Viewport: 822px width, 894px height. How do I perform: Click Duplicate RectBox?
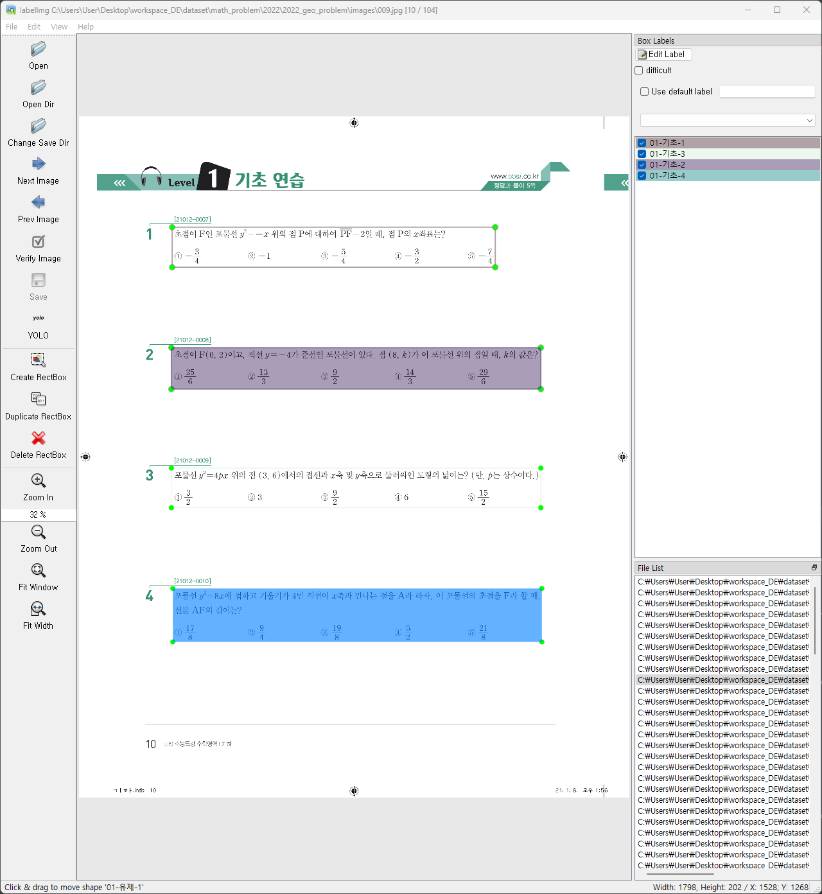[x=38, y=406]
